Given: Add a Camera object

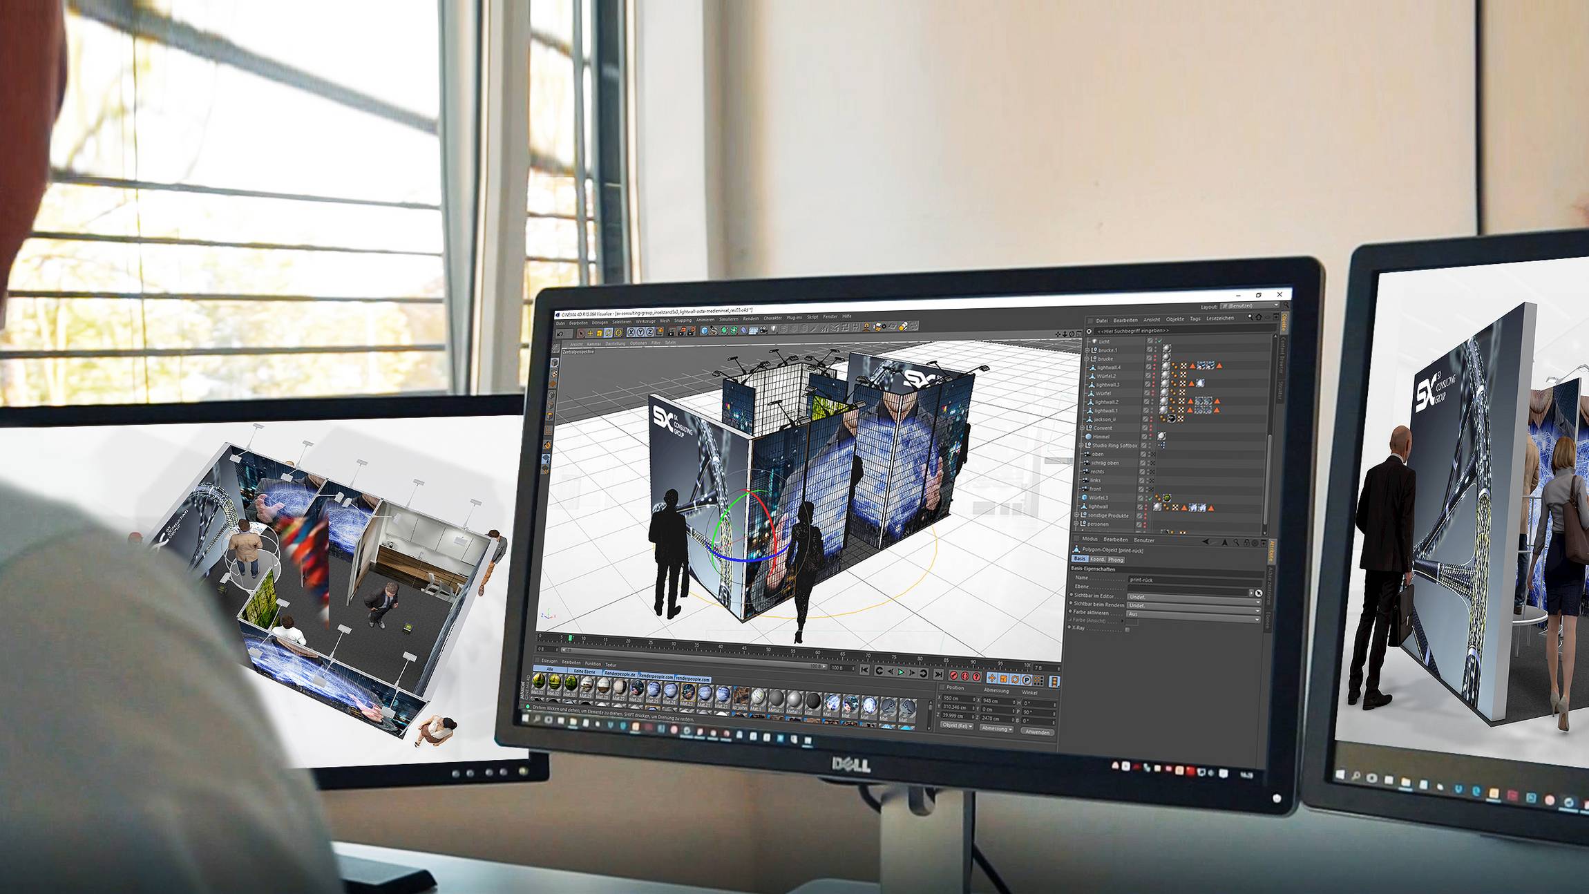Looking at the screenshot, I should tap(763, 330).
